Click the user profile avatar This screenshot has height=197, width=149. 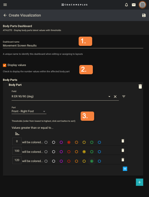point(142,5)
